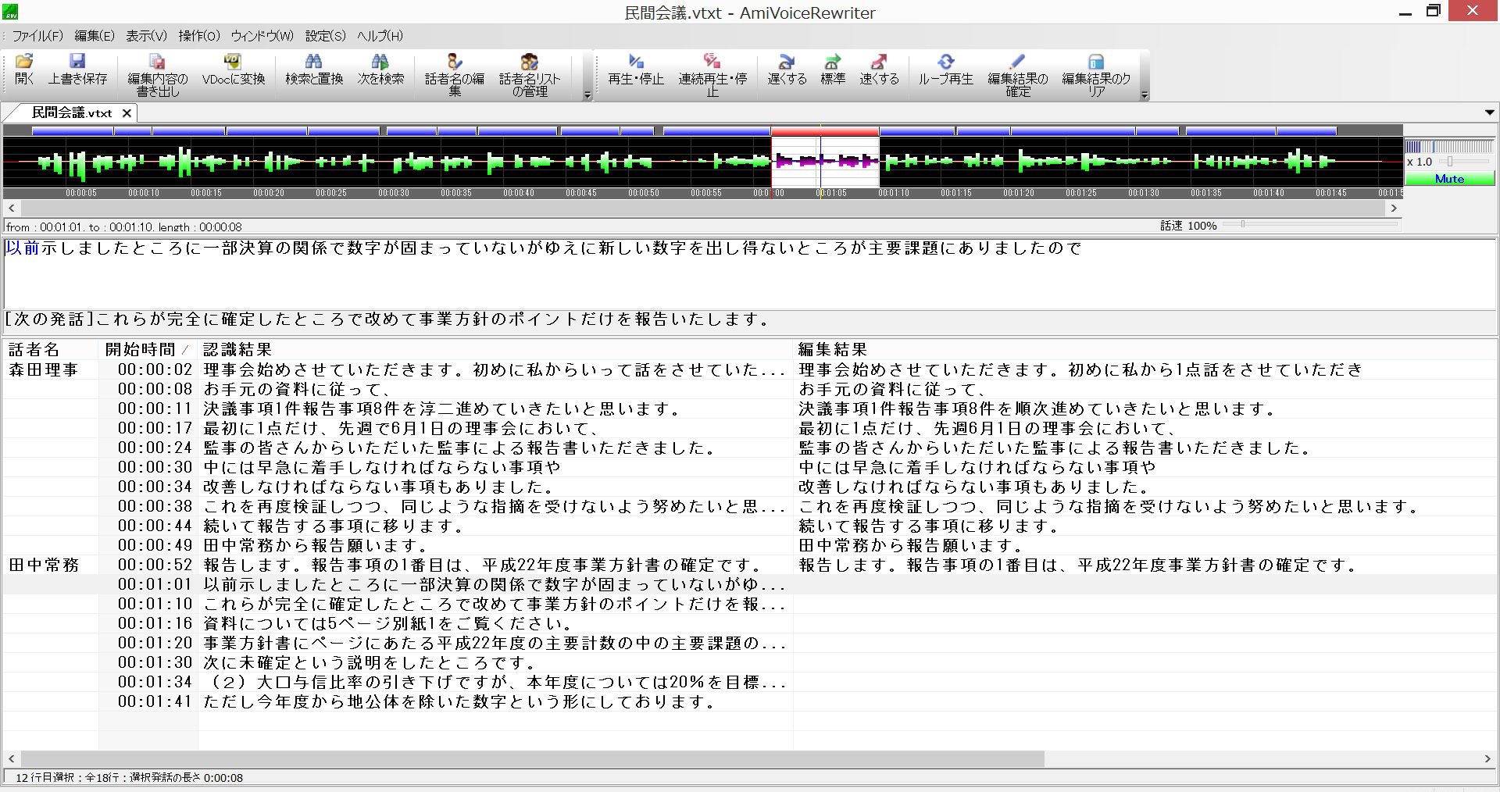This screenshot has height=792, width=1500.
Task: Select row 00:01:30 次に未確定という説明
Action: pos(750,662)
